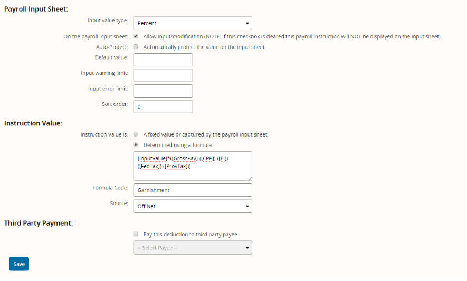The height and width of the screenshot is (281, 467).
Task: Click the Input value type dropdown arrow
Action: tap(247, 23)
